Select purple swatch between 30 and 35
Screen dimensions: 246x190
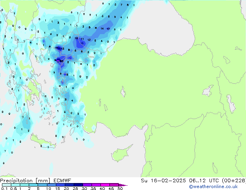87,185
